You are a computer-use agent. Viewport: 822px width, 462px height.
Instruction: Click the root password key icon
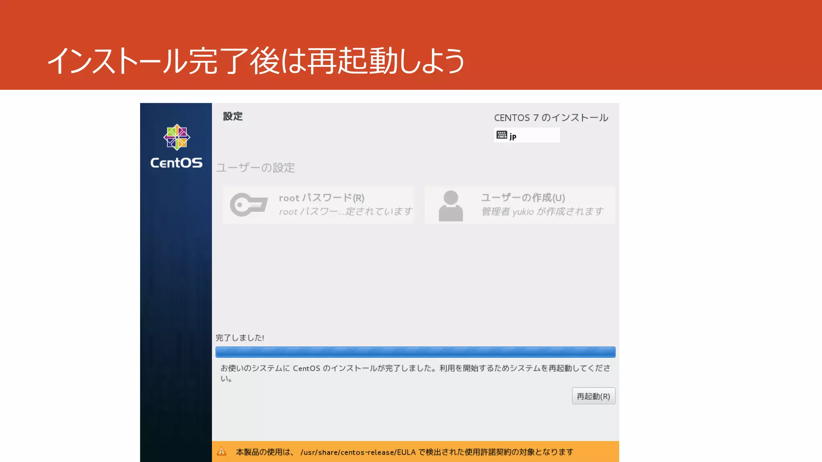point(248,205)
